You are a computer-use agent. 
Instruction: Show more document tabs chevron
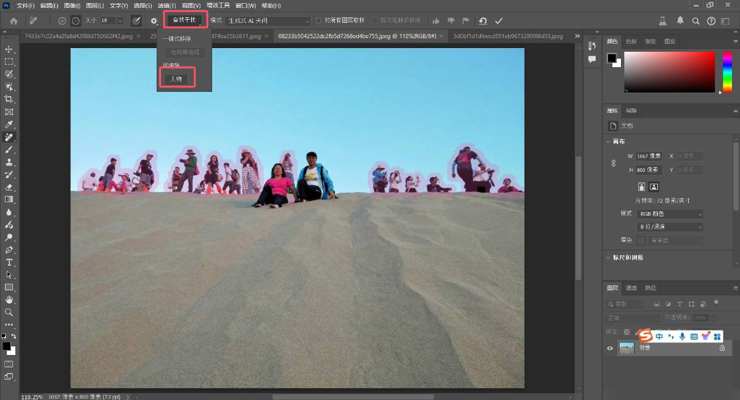tap(577, 36)
